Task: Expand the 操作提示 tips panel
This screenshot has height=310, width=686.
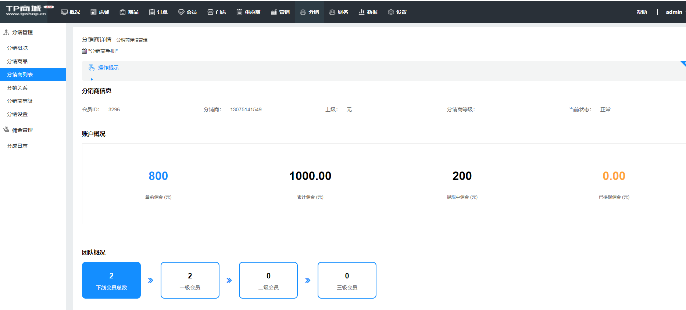Action: click(x=108, y=68)
